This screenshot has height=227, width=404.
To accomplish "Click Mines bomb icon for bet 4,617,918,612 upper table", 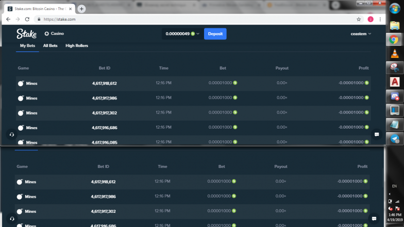I will point(21,83).
